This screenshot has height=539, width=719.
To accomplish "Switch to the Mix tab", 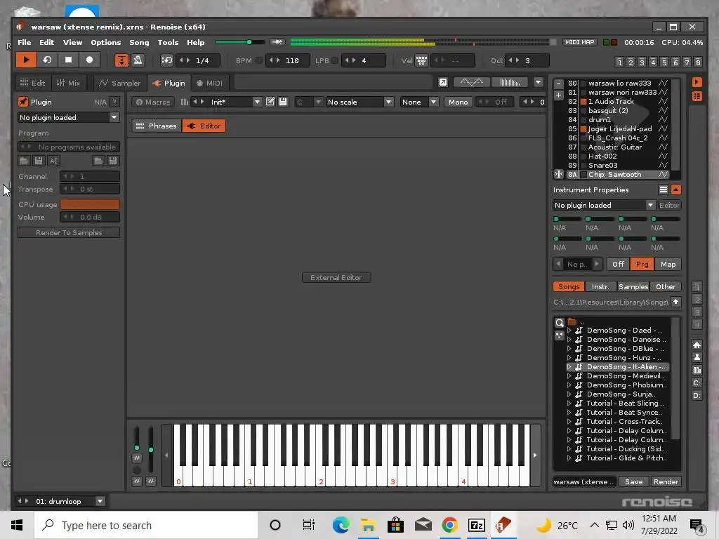I will coord(69,83).
